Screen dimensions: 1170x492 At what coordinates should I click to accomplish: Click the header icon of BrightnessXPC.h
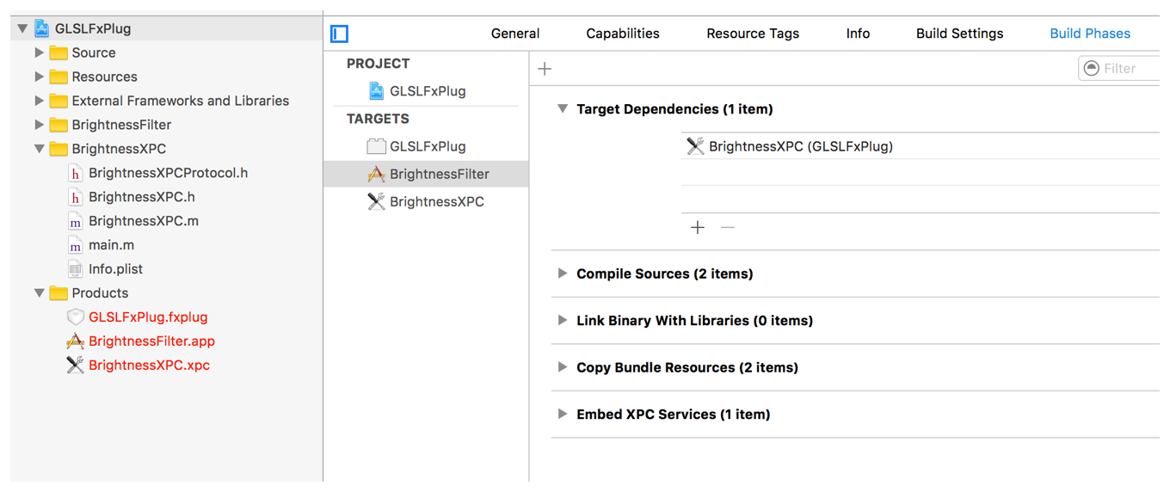point(76,197)
